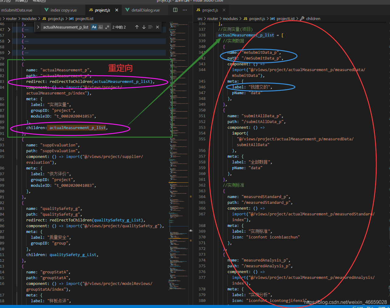Close the left project.js tab

point(117,10)
